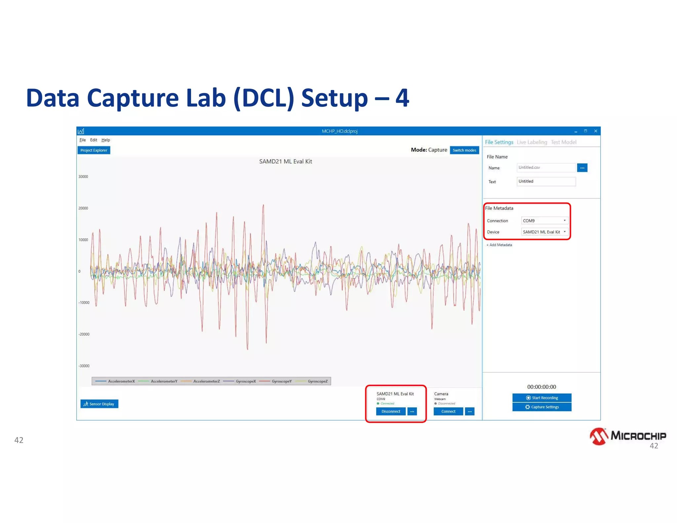Image resolution: width=677 pixels, height=523 pixels.
Task: Open the Project Explorer
Action: (94, 150)
